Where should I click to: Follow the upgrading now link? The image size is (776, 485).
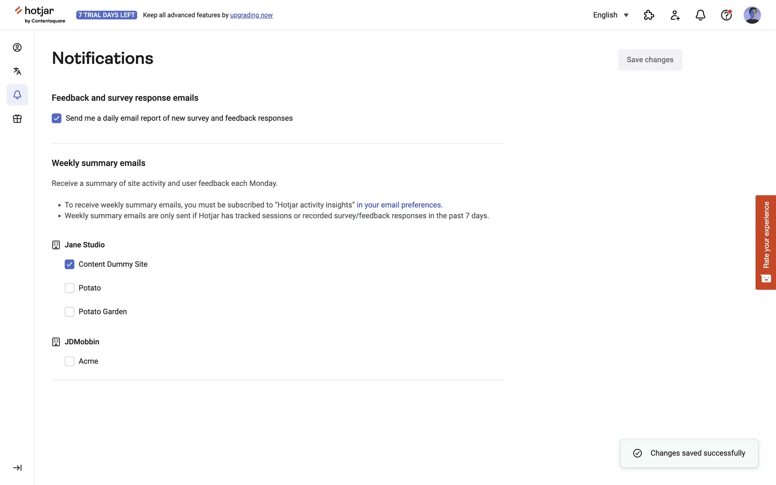click(251, 15)
